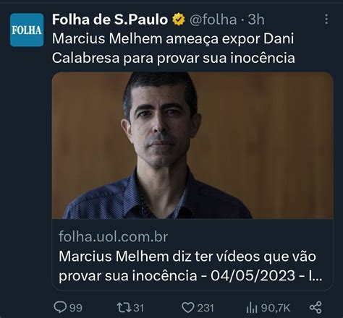
Task: Click the like count number 231
Action: click(206, 308)
